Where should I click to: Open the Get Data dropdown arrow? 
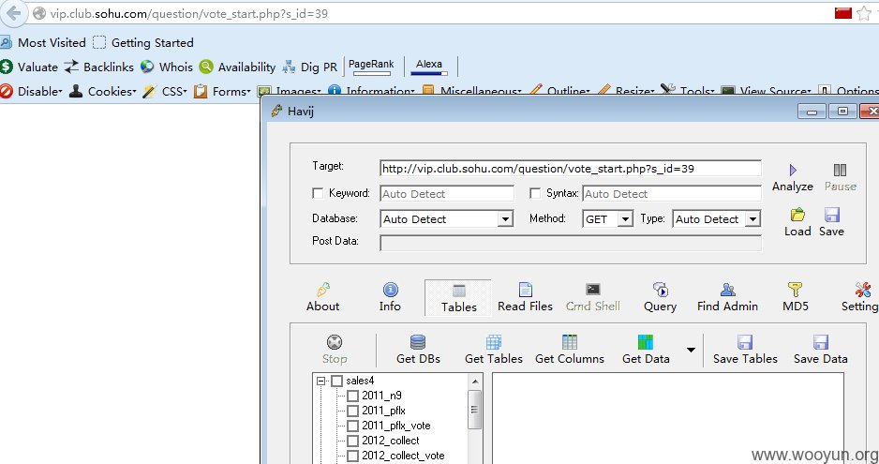[691, 350]
